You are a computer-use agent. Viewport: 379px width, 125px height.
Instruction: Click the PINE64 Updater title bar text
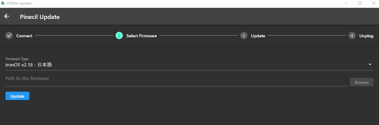pyautogui.click(x=19, y=3)
